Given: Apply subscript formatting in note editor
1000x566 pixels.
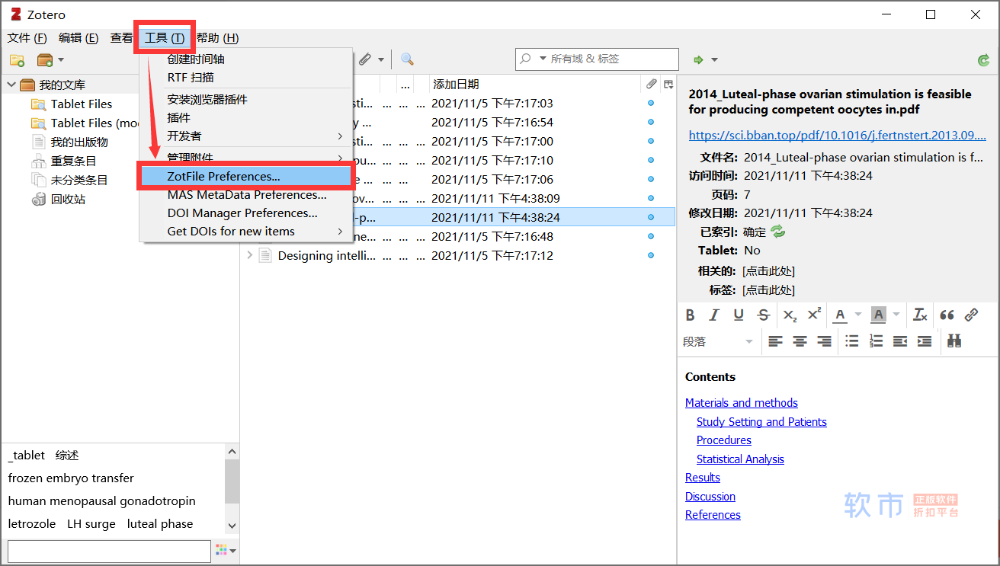Looking at the screenshot, I should coord(790,315).
